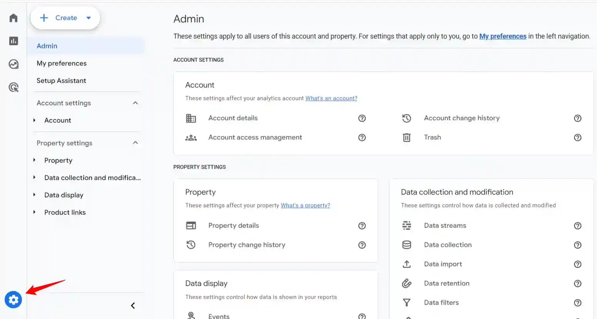Open Data streams
The height and width of the screenshot is (319, 597).
click(x=445, y=225)
